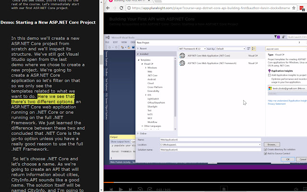Click the Open File toolbar icon

click(x=129, y=47)
